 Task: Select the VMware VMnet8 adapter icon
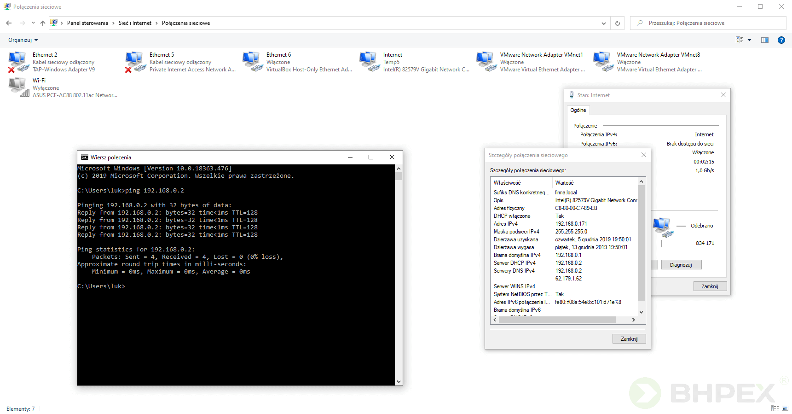click(x=603, y=62)
